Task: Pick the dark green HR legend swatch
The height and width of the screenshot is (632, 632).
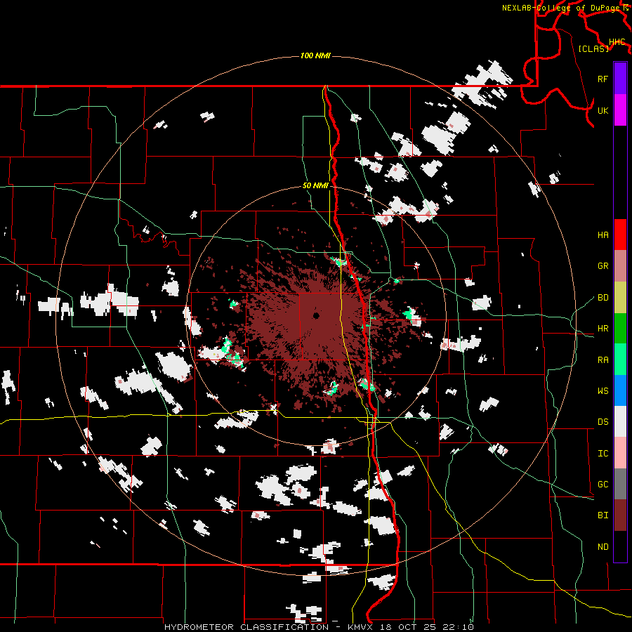Action: click(620, 329)
